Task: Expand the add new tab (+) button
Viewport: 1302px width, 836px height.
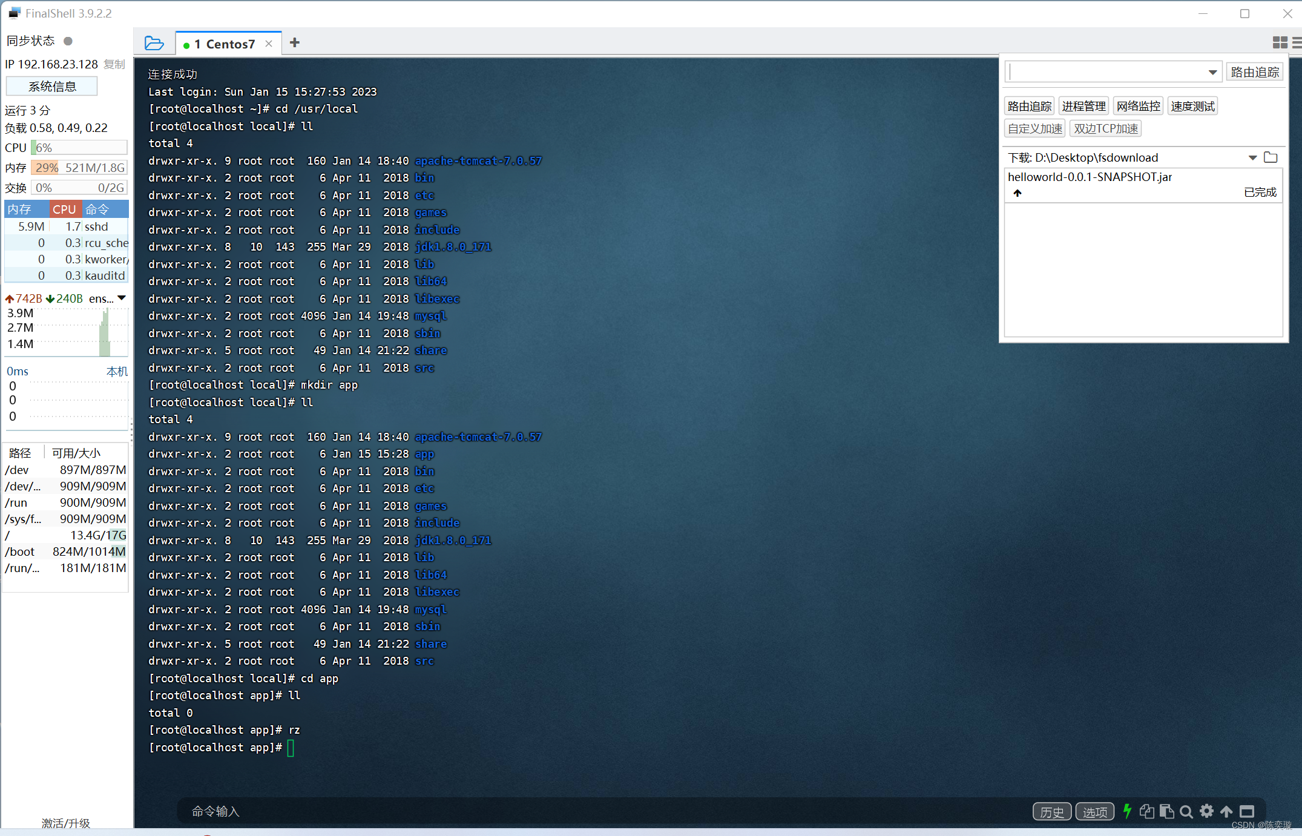Action: click(295, 43)
